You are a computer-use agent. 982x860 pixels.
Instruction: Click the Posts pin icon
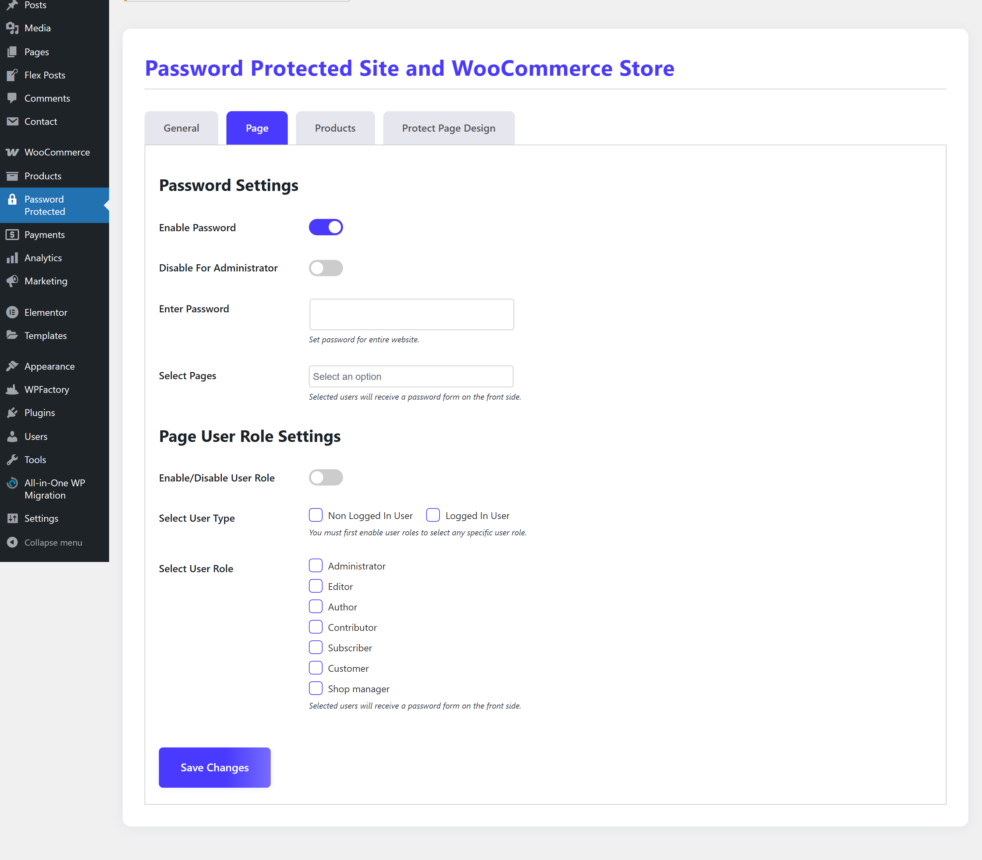pos(13,5)
